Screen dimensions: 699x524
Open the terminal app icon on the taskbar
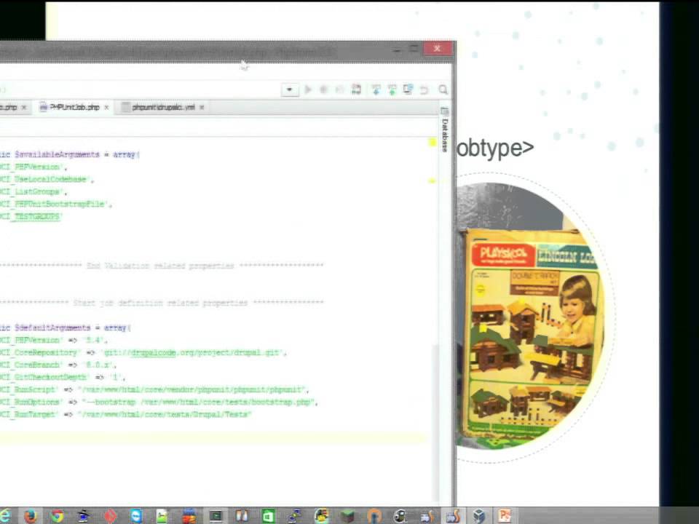click(x=216, y=516)
